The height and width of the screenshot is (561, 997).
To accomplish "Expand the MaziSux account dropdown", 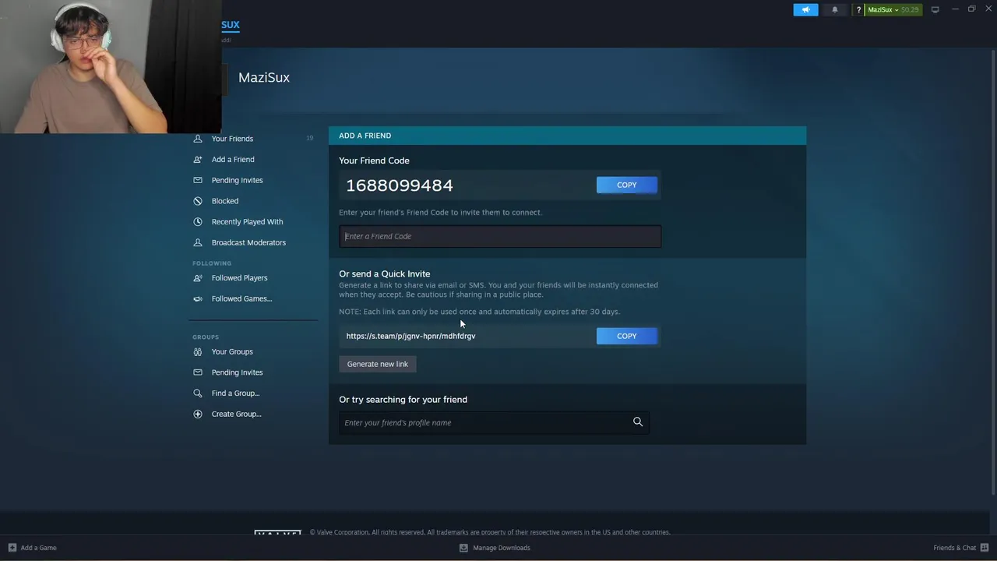I will click(x=883, y=10).
